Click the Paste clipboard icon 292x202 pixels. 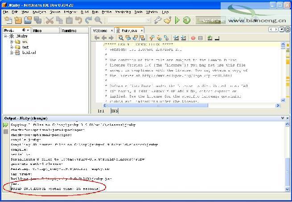[x=69, y=20]
